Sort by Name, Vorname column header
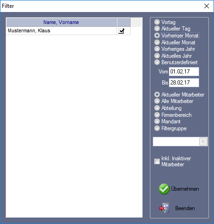Screen dimensions: 214x224 [61, 22]
